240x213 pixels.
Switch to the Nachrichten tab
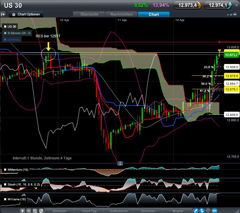click(x=122, y=14)
